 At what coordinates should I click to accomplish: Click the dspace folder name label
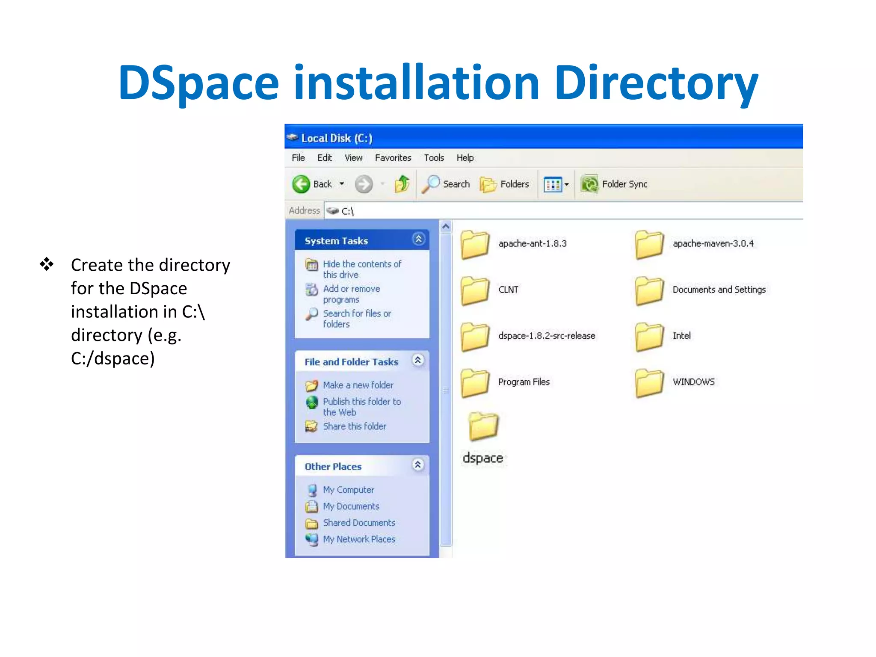[483, 458]
